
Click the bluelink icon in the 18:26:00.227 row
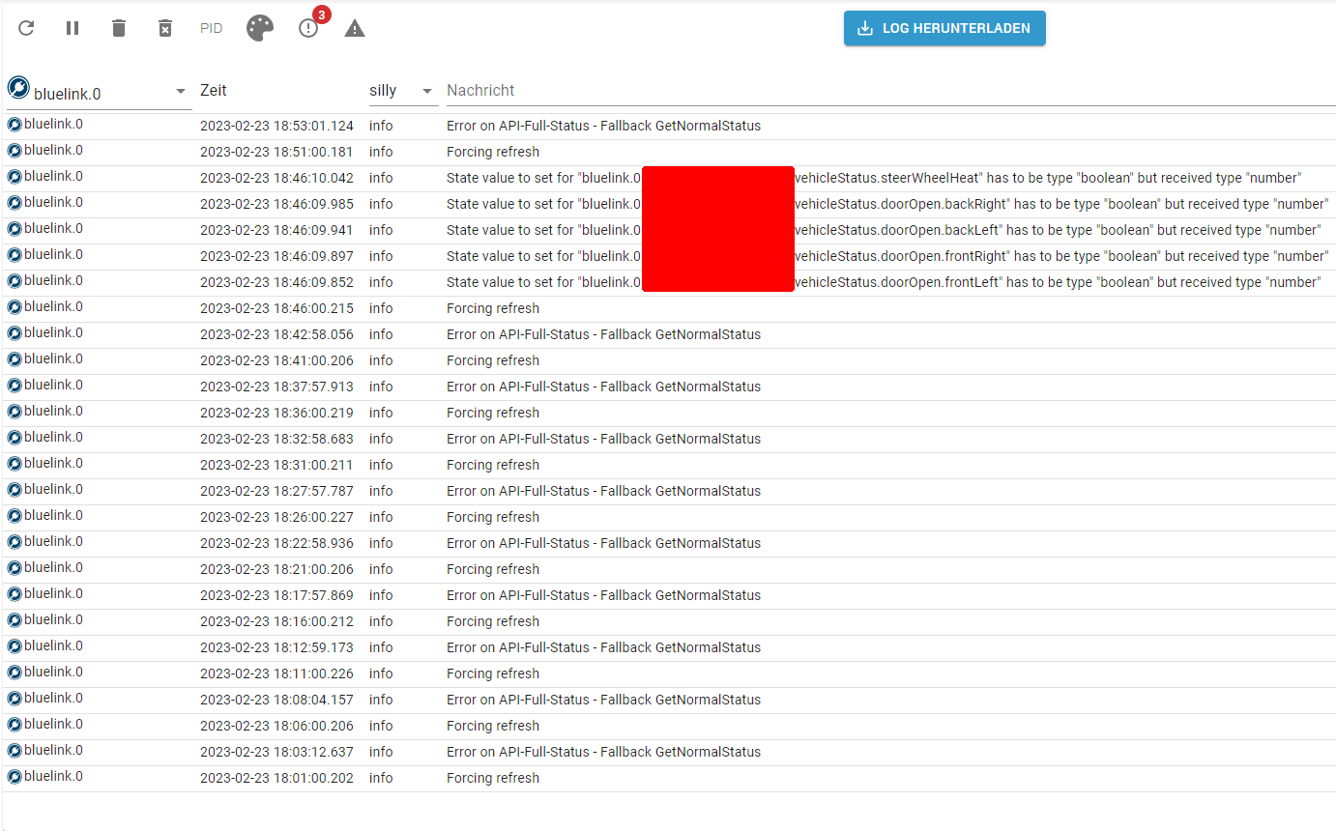click(x=15, y=516)
